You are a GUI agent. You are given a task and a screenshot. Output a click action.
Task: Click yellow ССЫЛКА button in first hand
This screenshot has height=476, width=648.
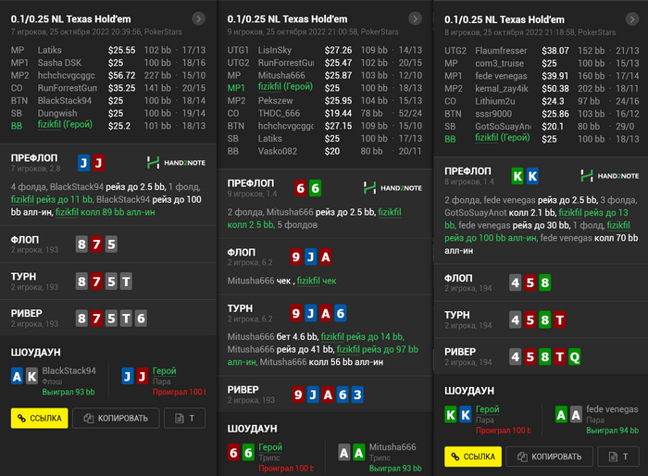click(x=39, y=418)
